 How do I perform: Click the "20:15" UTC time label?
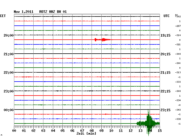click(x=165, y=54)
